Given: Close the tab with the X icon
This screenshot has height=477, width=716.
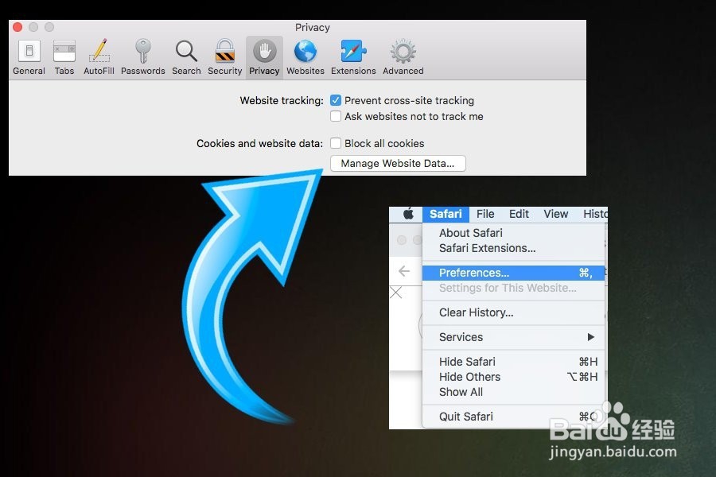Looking at the screenshot, I should (396, 292).
